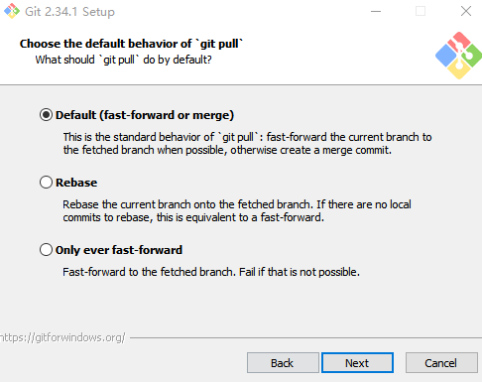Click the large Git logo in the header

(x=458, y=56)
